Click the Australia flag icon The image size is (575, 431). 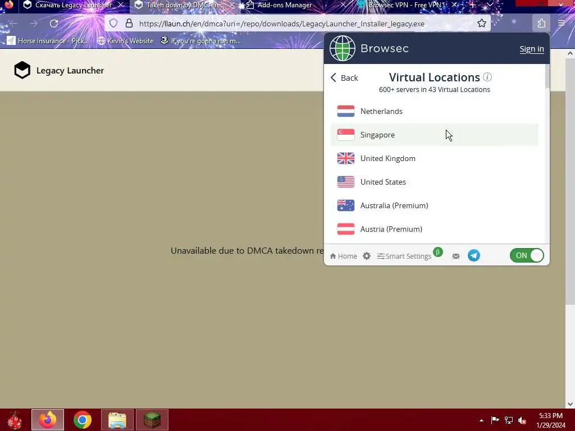tap(346, 205)
